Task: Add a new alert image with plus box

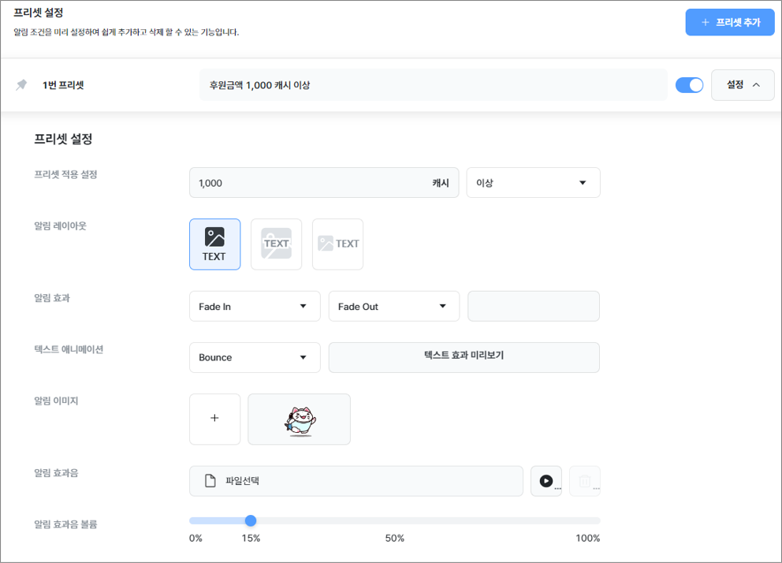Action: point(215,419)
